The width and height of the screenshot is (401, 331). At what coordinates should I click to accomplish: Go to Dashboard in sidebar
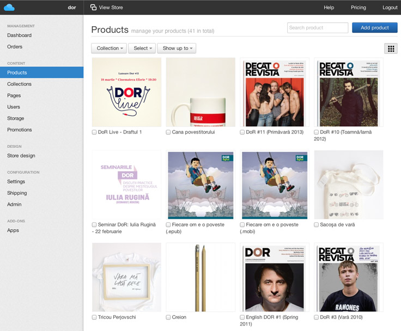click(20, 35)
